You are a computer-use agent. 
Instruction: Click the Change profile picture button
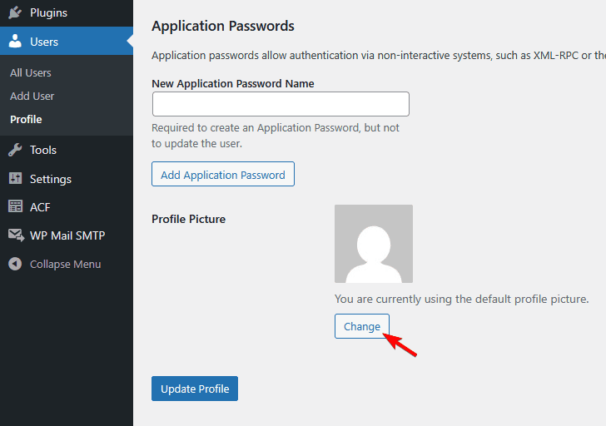coord(362,326)
